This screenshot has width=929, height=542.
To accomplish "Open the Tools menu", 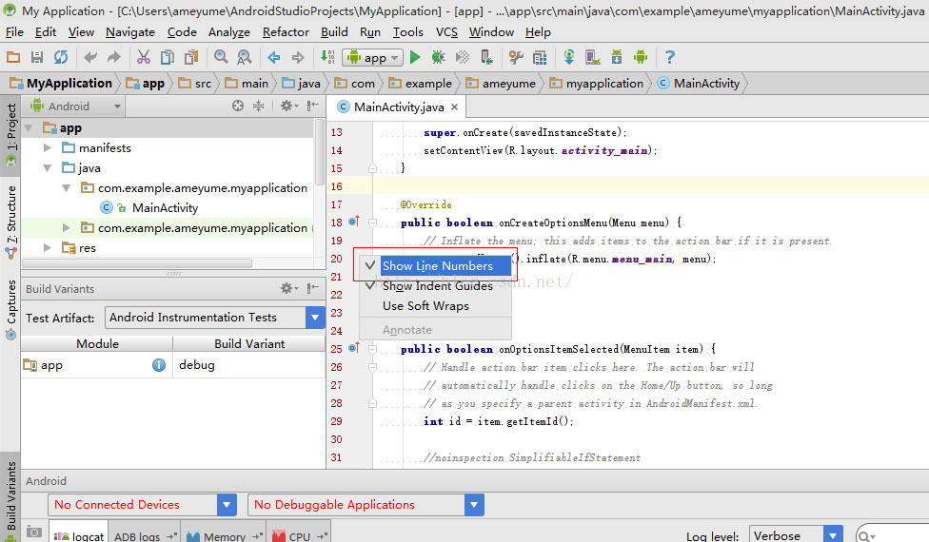I will pyautogui.click(x=408, y=32).
